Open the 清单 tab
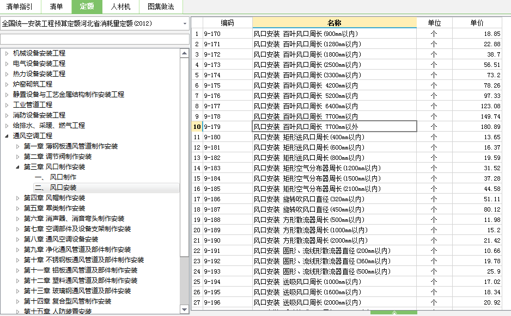The height and width of the screenshot is (316, 511). tap(56, 7)
